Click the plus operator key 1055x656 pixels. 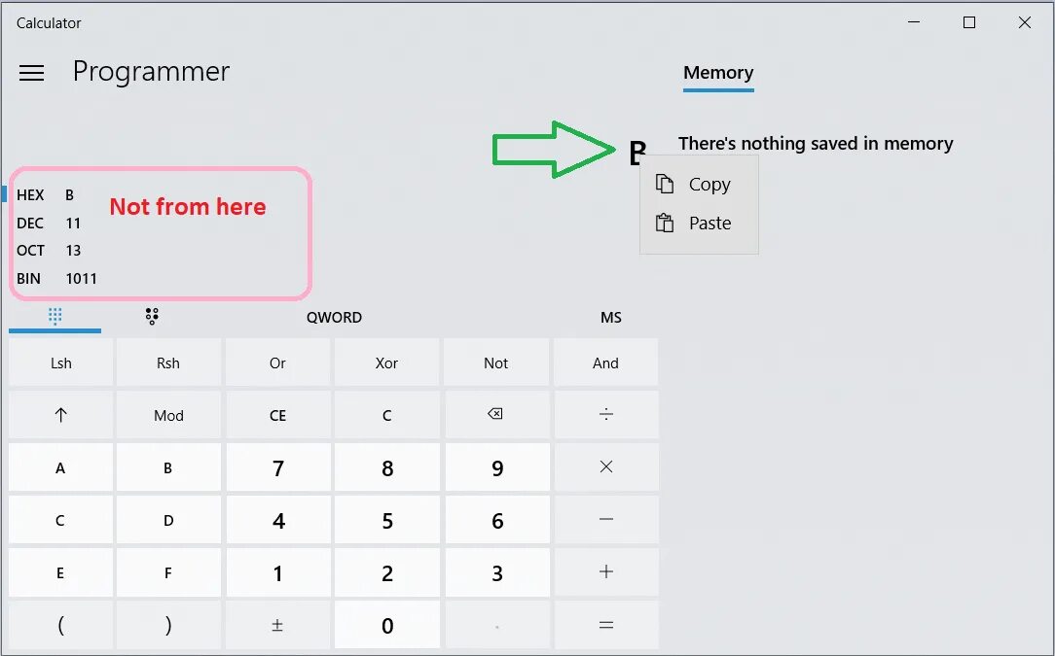[x=605, y=572]
